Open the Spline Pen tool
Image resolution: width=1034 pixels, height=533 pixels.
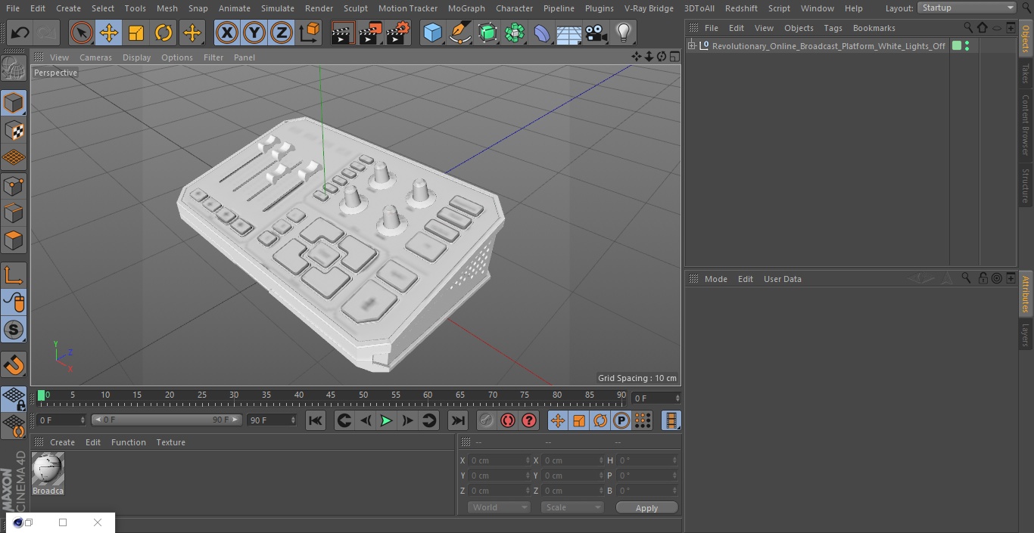click(459, 33)
